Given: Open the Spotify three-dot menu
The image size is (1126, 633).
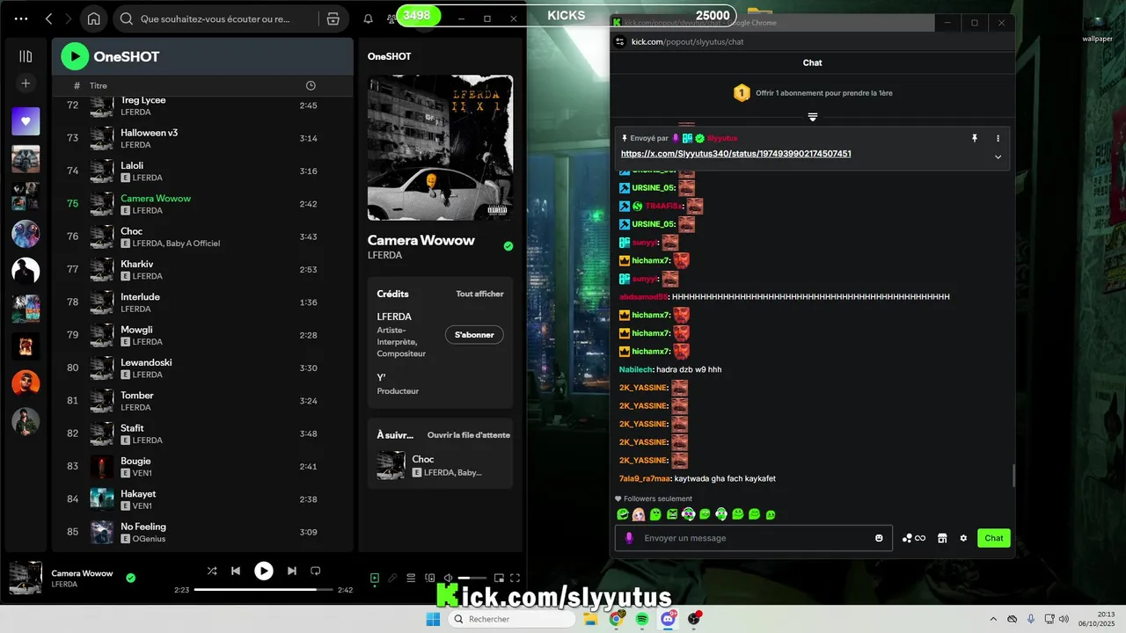Looking at the screenshot, I should click(x=21, y=18).
